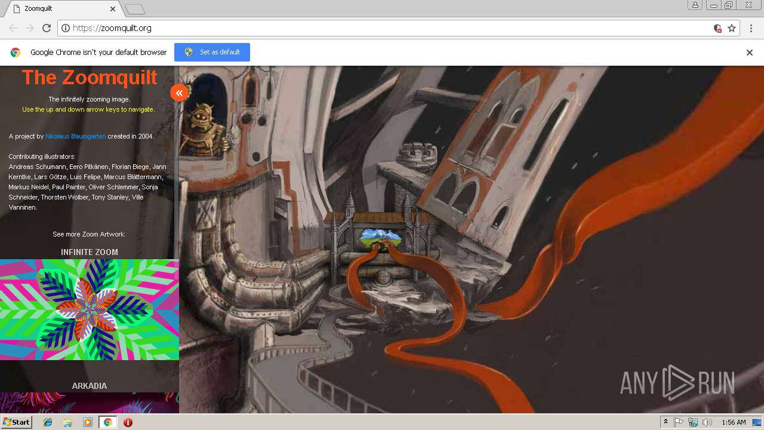Screen dimensions: 764x430
Task: Open the Windows Start menu
Action: click(x=16, y=422)
